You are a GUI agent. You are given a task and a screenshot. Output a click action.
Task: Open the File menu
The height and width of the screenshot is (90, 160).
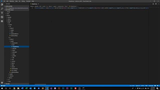tap(4, 1)
